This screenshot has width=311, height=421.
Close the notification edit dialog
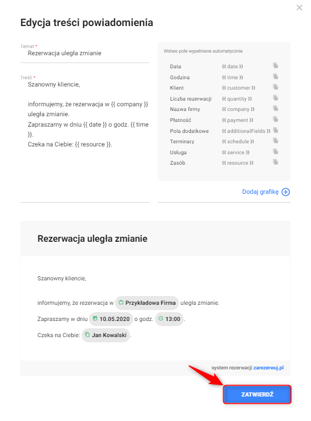coord(299,8)
